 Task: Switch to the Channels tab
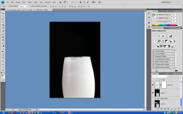163,74
